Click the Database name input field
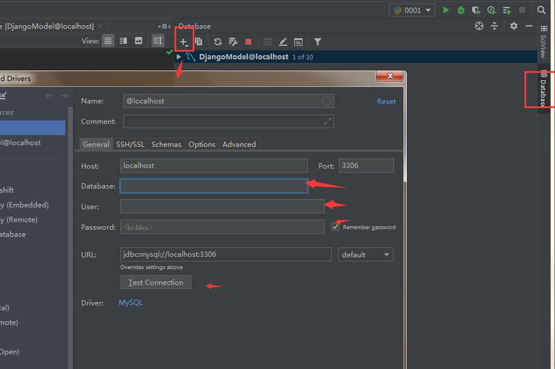The image size is (555, 369). pos(214,186)
